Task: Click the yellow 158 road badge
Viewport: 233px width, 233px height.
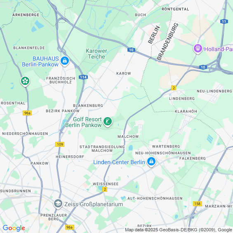Action: tap(198, 204)
